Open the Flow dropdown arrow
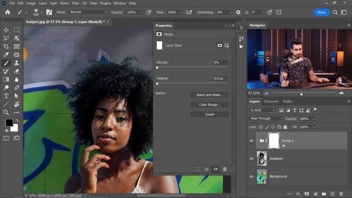The image size is (352, 198). (x=181, y=12)
